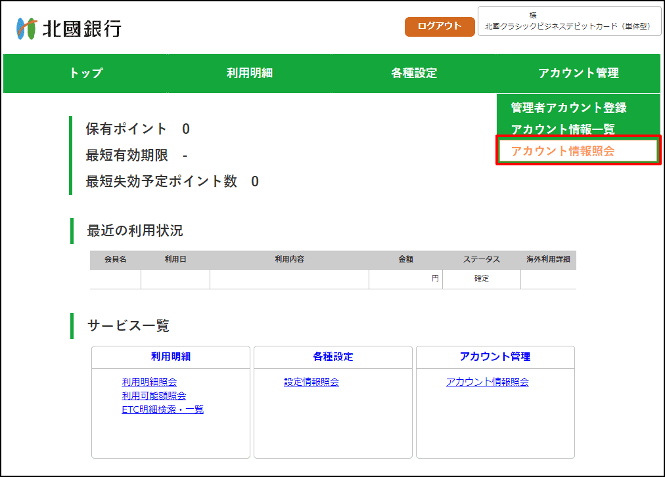Viewport: 665px width, 477px height.
Task: Open the ETC明細検索・一覧 link
Action: [162, 409]
